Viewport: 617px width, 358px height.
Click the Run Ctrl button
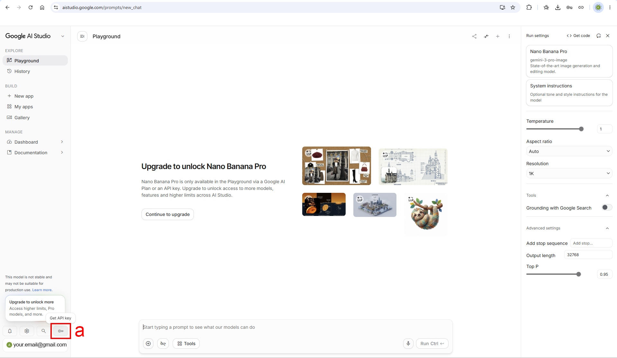(432, 344)
